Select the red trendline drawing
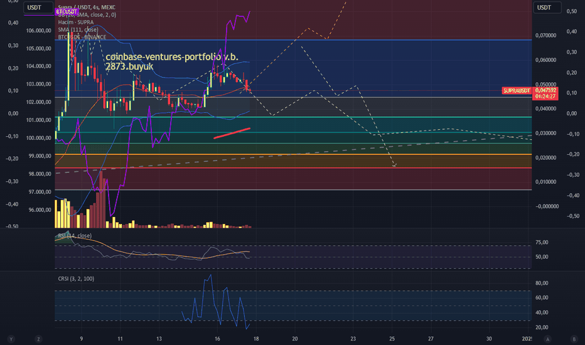This screenshot has height=345, width=585. 232,133
